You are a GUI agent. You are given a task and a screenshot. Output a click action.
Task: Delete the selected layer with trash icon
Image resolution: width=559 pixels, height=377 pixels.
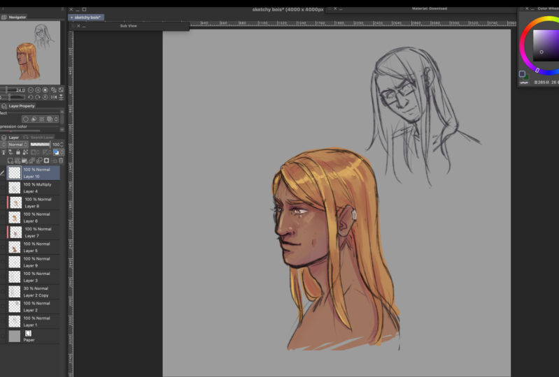[x=61, y=161]
